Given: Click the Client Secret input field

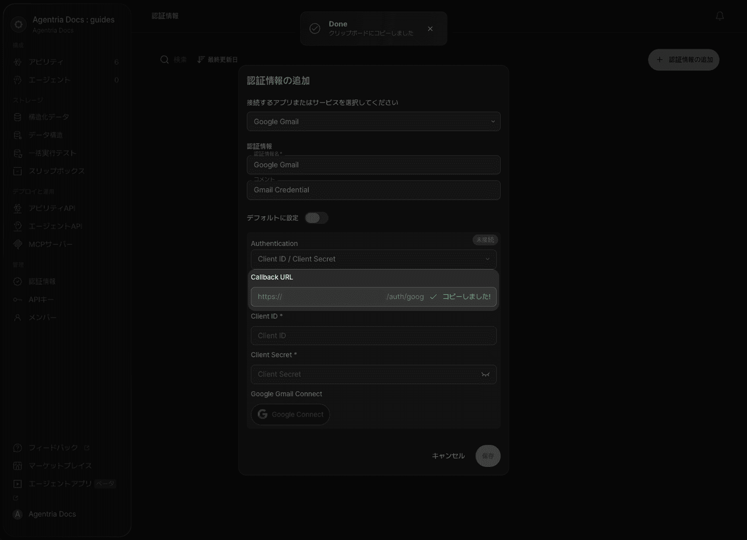Looking at the screenshot, I should pos(373,374).
